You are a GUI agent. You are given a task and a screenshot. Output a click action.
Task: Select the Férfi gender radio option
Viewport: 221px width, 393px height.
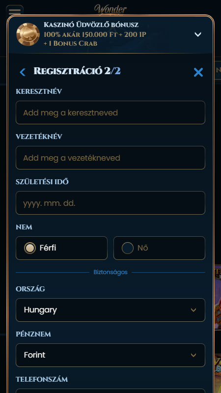[x=62, y=248]
